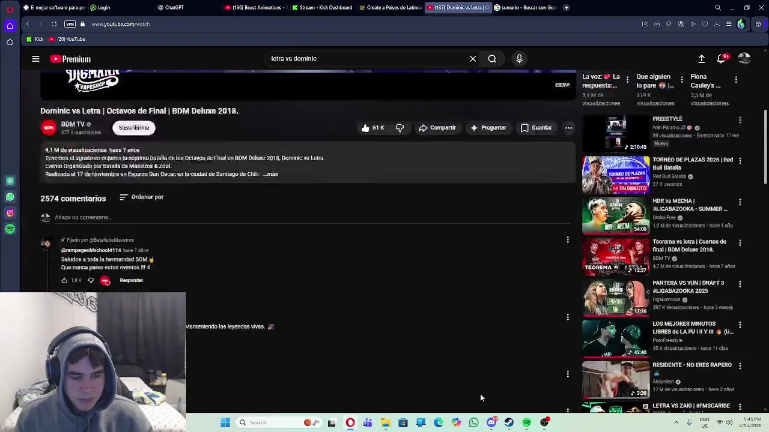This screenshot has width=769, height=432.
Task: Open Instagram in Opera sidebar
Action: [10, 213]
